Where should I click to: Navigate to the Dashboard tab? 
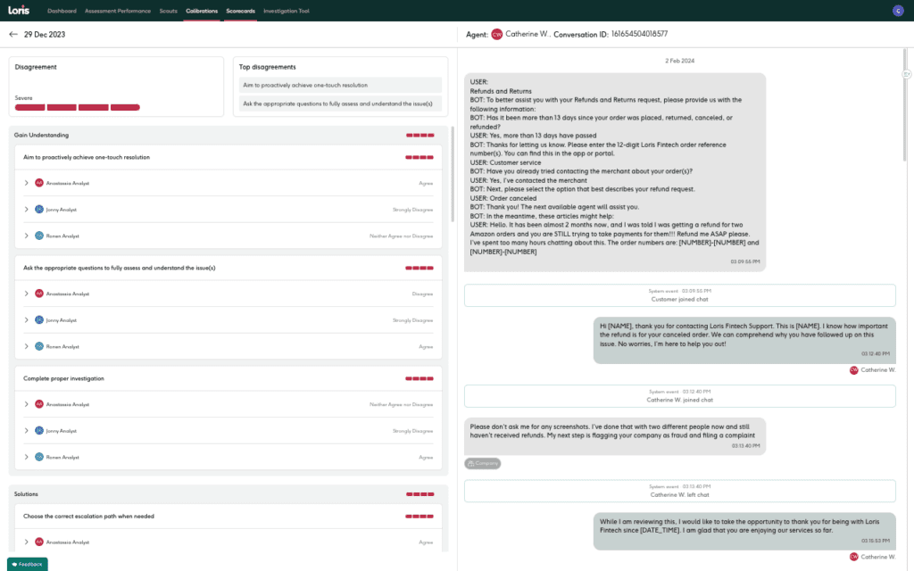coord(62,11)
